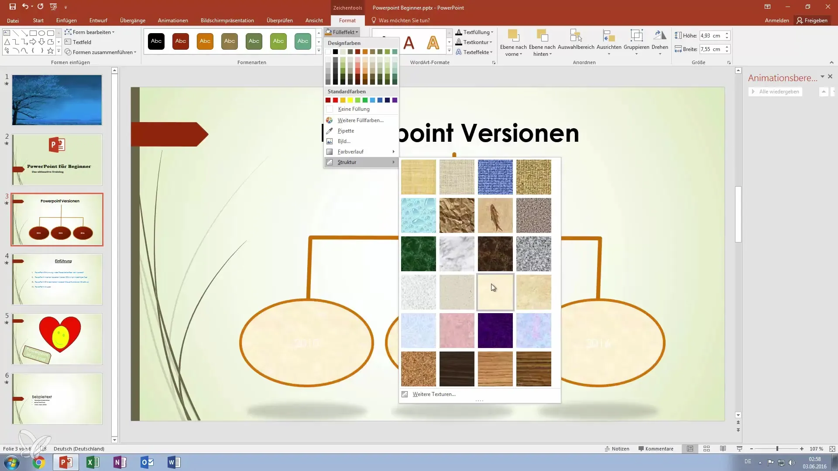Click Weitere Texturen link
This screenshot has height=471, width=838.
(434, 394)
